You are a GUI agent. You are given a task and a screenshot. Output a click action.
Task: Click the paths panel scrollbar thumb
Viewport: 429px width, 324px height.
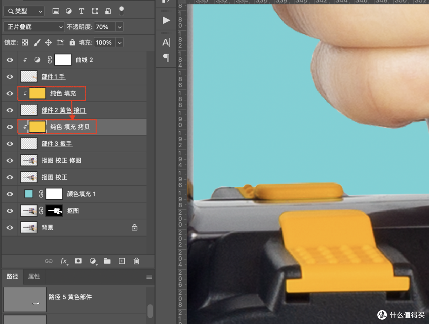coord(150,311)
